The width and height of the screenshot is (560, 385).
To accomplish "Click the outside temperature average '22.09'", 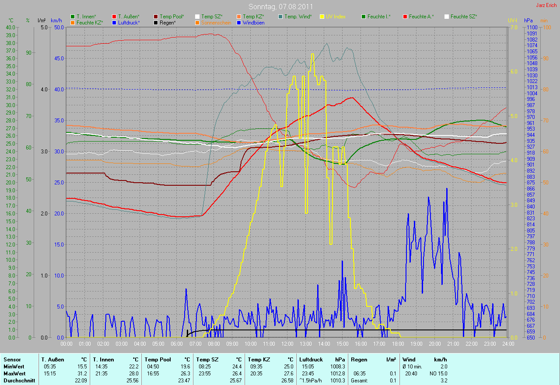I will point(80,381).
